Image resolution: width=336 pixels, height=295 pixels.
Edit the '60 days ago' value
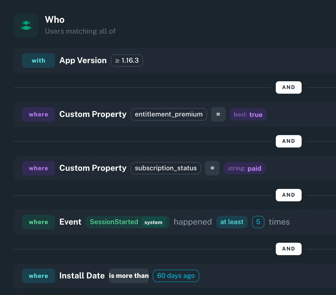176,276
